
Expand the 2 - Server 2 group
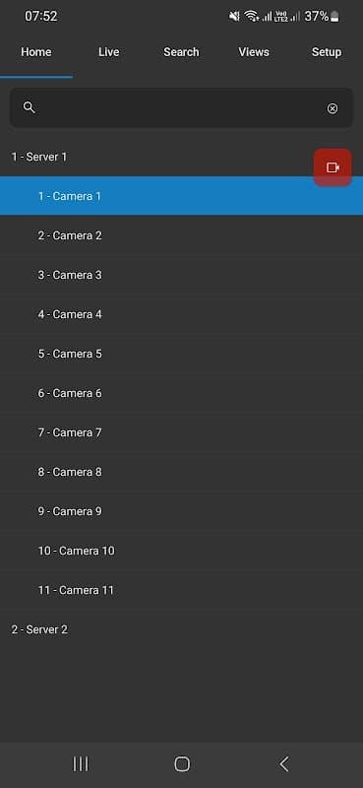coord(181,629)
